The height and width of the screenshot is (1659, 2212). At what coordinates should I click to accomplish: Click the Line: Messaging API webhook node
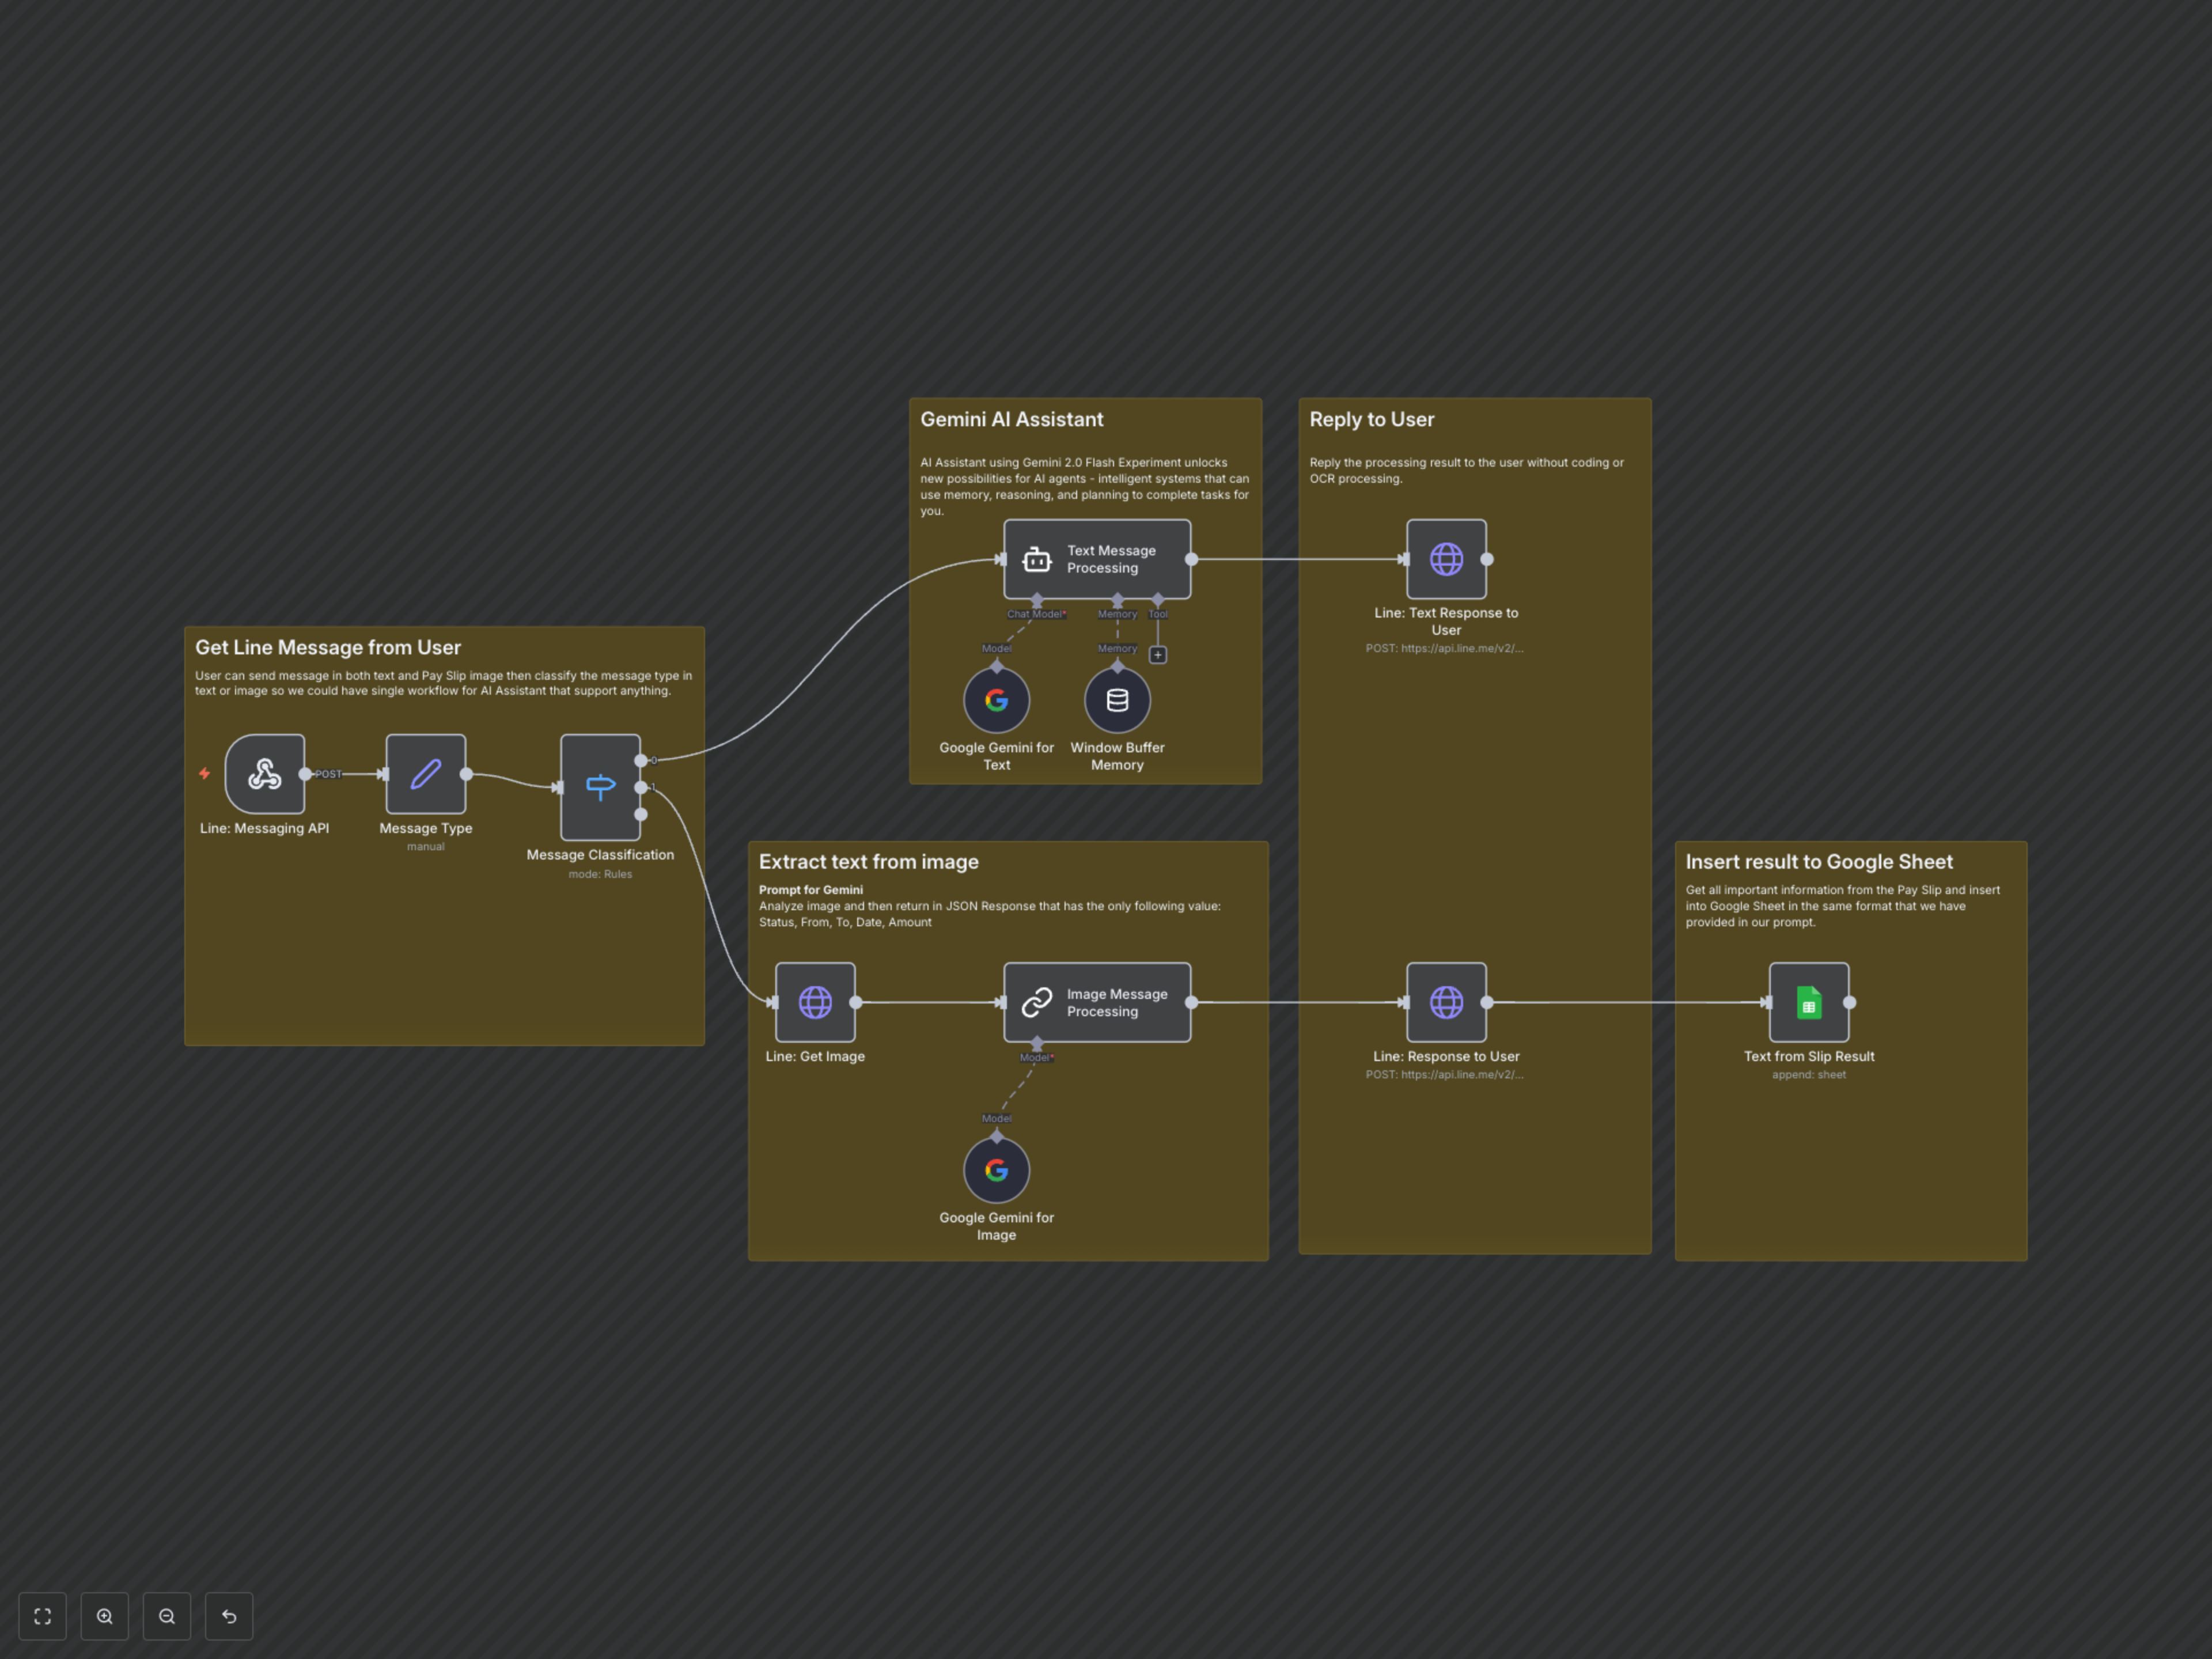[264, 774]
